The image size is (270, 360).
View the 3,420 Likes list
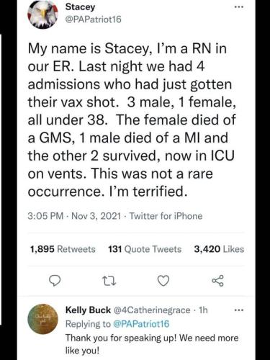coord(219,249)
